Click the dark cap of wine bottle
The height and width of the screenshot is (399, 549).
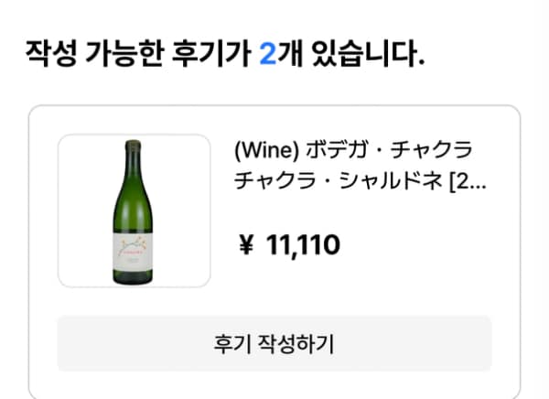[x=134, y=146]
